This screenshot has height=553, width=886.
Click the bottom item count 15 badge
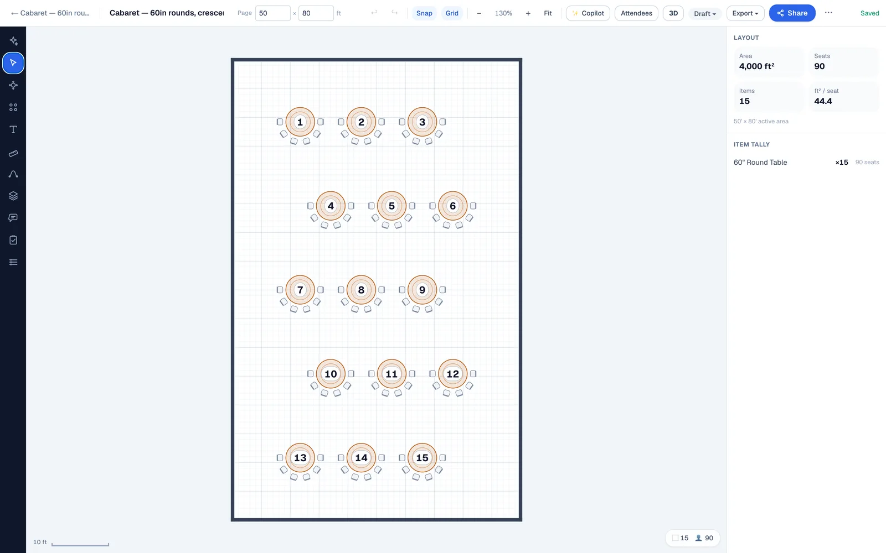click(x=681, y=538)
